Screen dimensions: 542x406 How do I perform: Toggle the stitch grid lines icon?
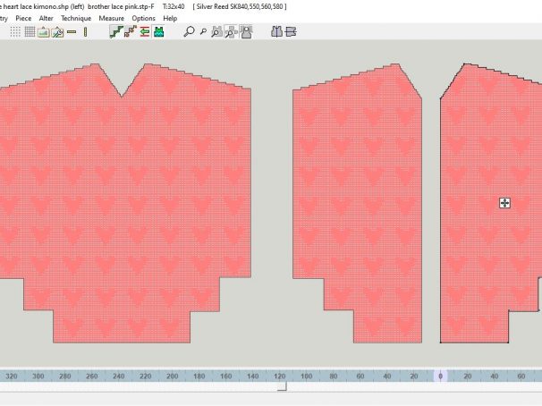[30, 31]
